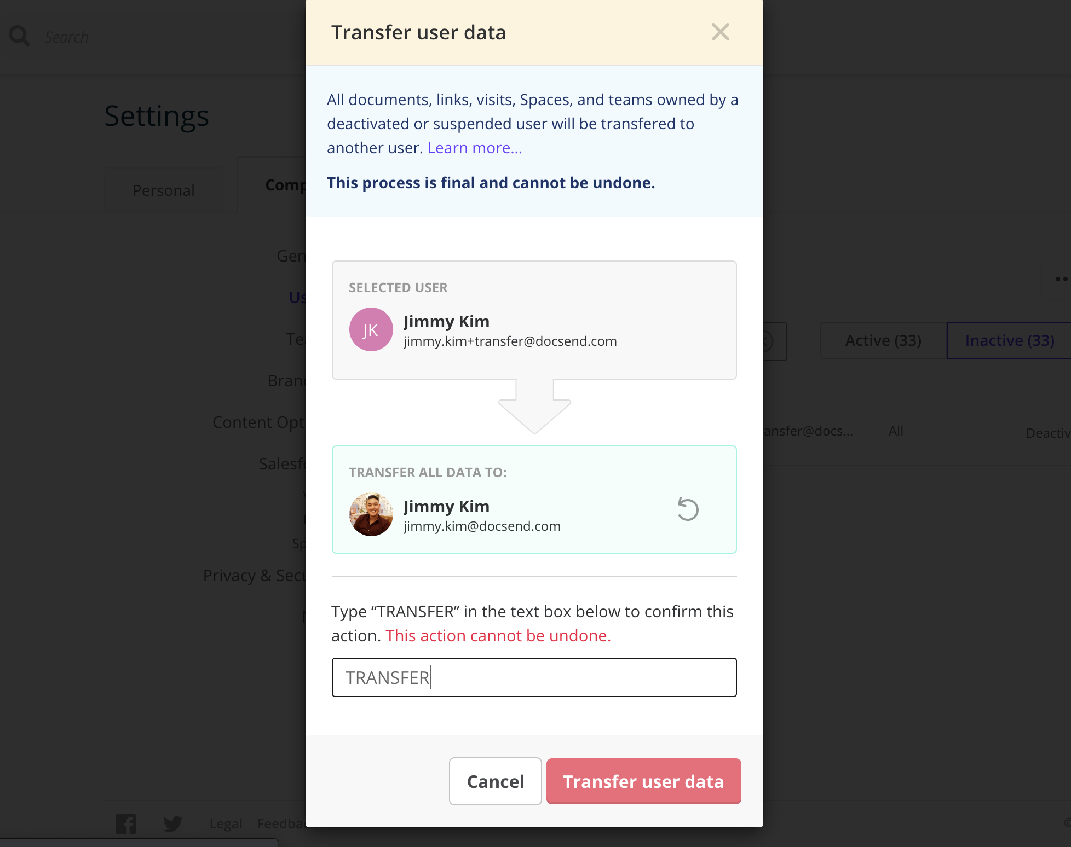Select the Inactive (33) user filter
This screenshot has height=847, width=1071.
[x=1010, y=340]
